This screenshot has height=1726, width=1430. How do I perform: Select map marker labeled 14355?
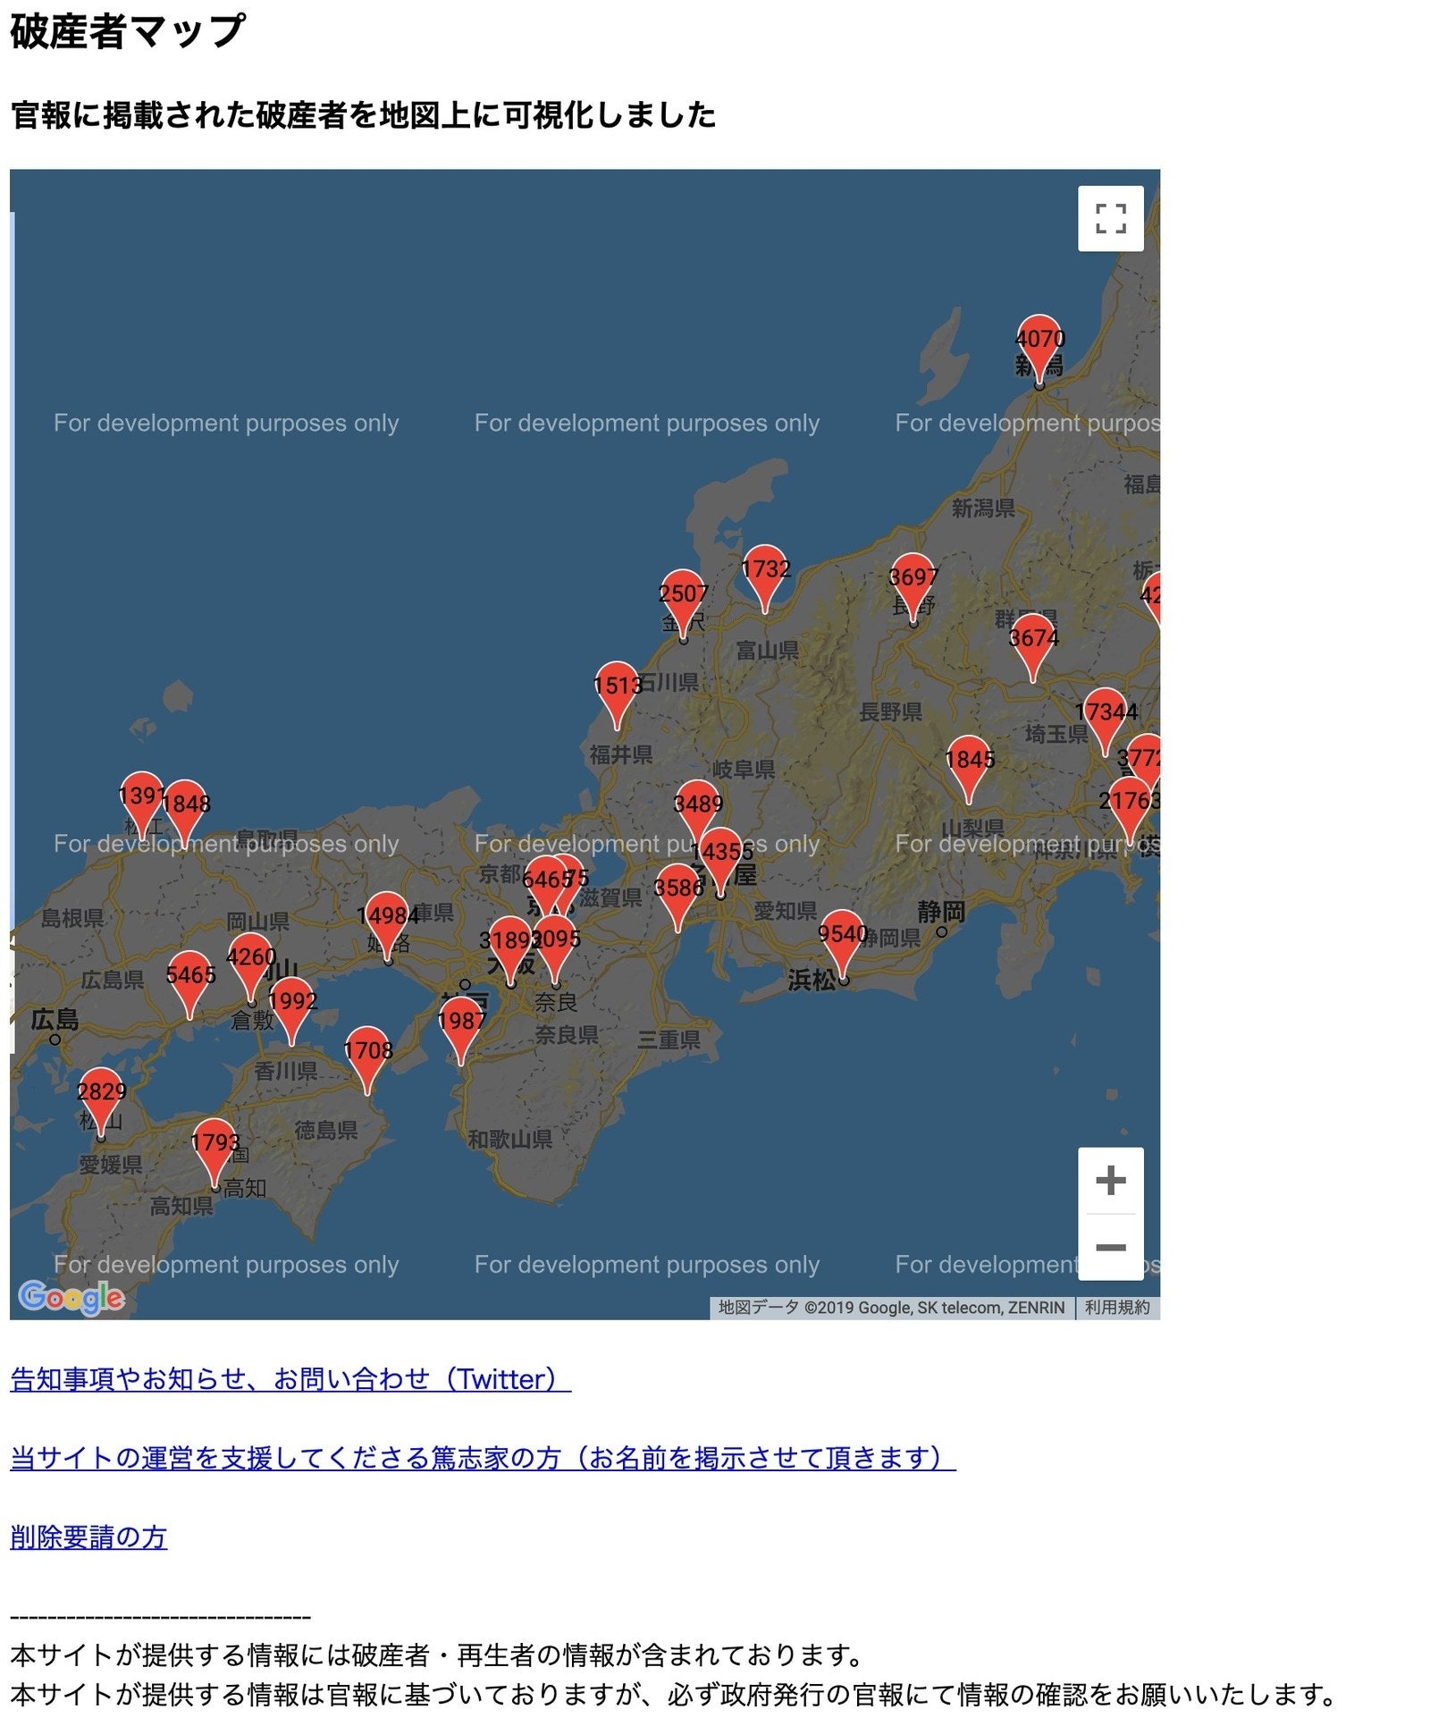pyautogui.click(x=720, y=862)
